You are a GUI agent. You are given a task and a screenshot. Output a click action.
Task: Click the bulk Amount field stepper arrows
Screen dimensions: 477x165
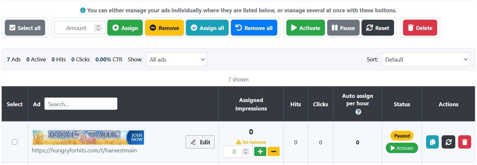tap(98, 28)
